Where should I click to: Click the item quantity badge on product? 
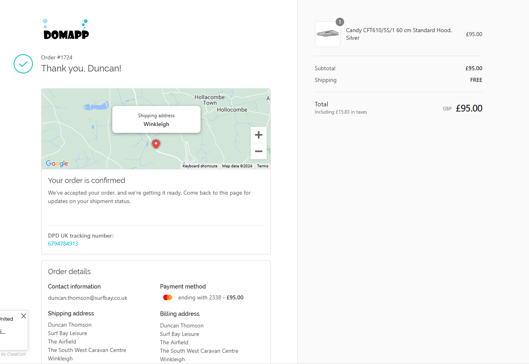[340, 22]
